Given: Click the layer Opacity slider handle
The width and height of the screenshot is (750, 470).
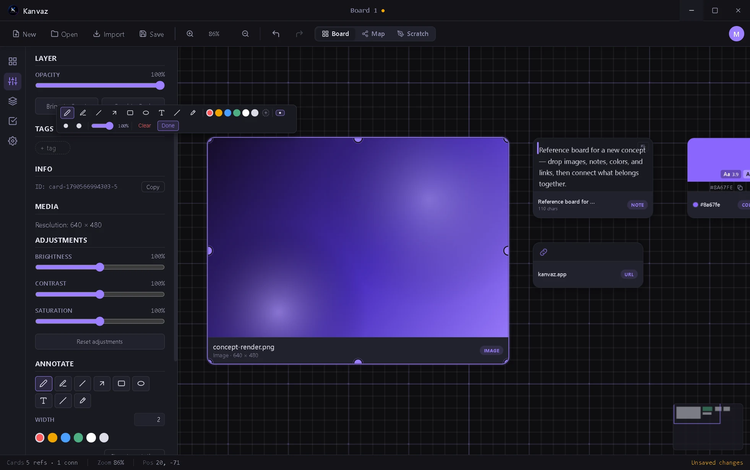Looking at the screenshot, I should pyautogui.click(x=160, y=85).
